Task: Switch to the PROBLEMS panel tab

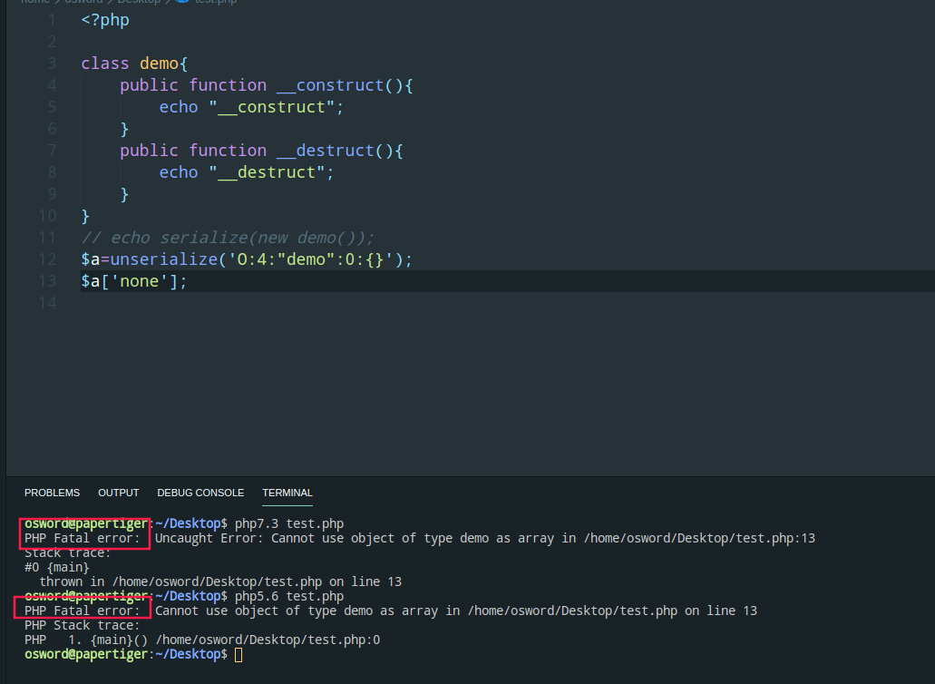Action: tap(52, 493)
